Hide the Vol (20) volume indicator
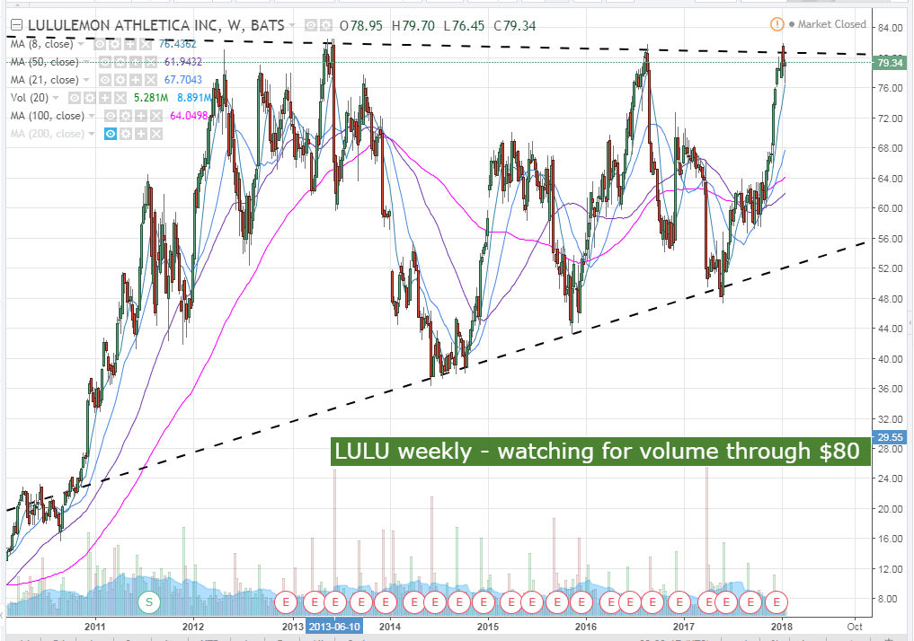Viewport: 914px width, 641px height. click(x=75, y=98)
